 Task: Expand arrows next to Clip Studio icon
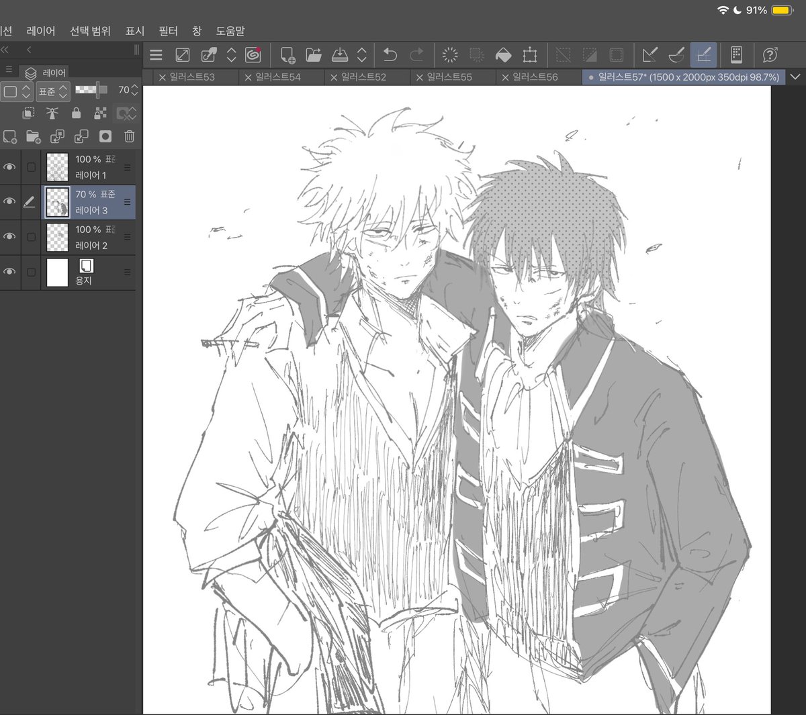(231, 55)
